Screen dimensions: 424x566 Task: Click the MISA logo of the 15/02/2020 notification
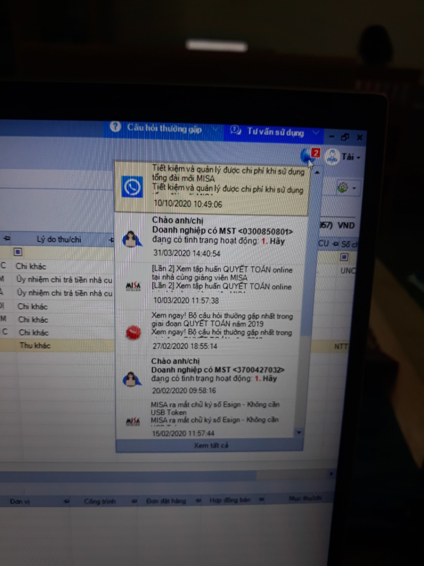(133, 421)
